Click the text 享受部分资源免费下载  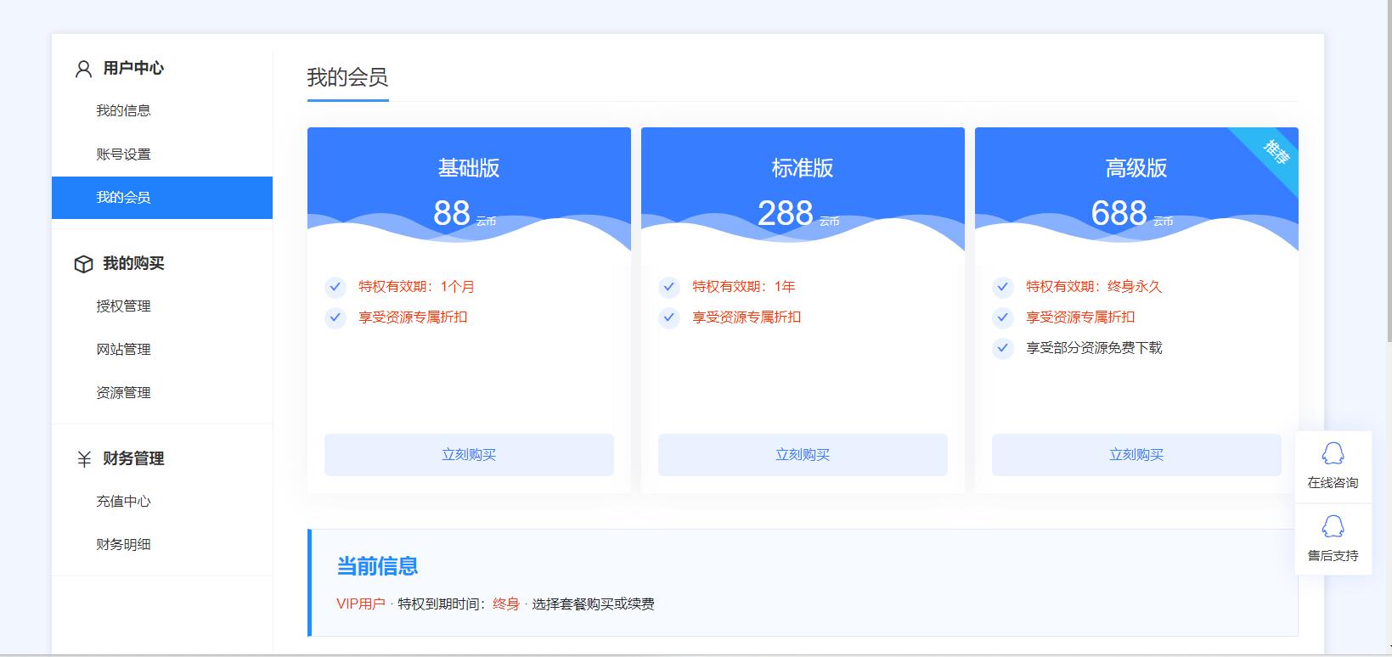tap(1094, 348)
